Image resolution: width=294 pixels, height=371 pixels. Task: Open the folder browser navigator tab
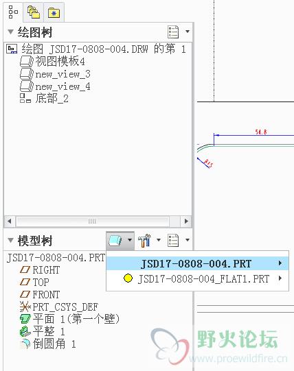(x=34, y=12)
